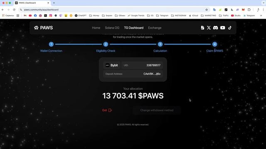Click the deposit address CAeVBK...Jj6o
Viewport: 266px width, 149px height.
(152, 74)
